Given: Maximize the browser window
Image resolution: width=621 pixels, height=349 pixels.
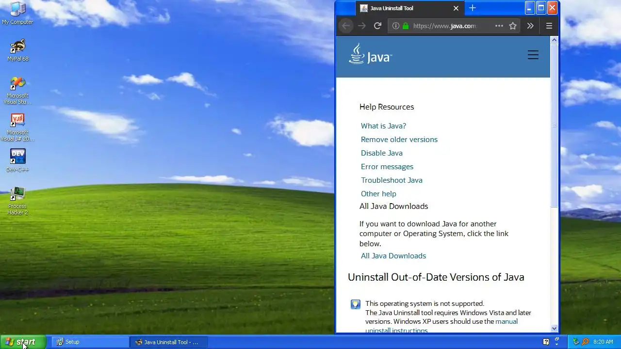Looking at the screenshot, I should [541, 8].
